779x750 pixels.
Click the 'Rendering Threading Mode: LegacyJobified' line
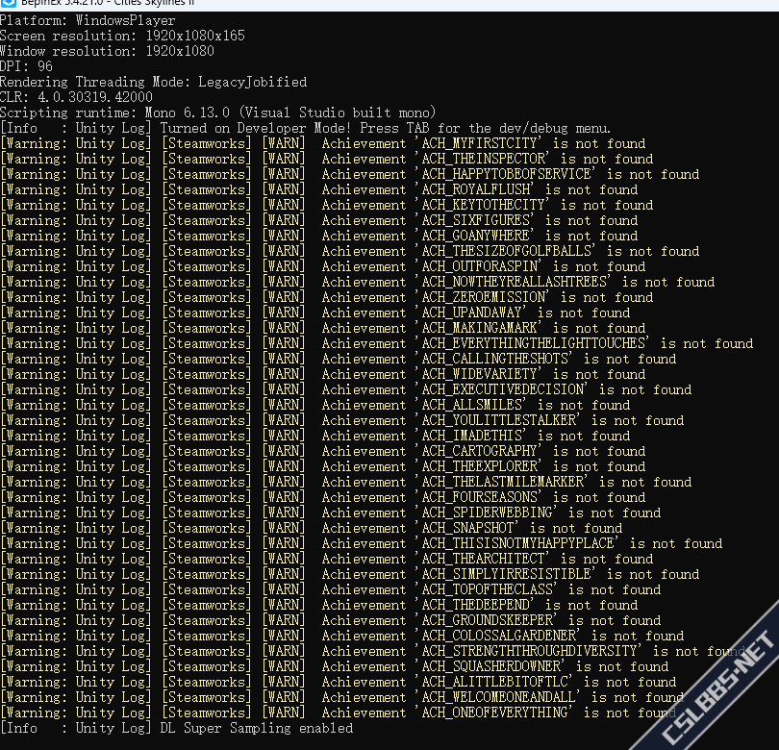click(154, 82)
